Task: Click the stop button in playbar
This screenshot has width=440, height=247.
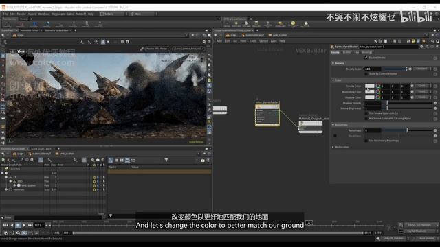Action: [x=18, y=225]
